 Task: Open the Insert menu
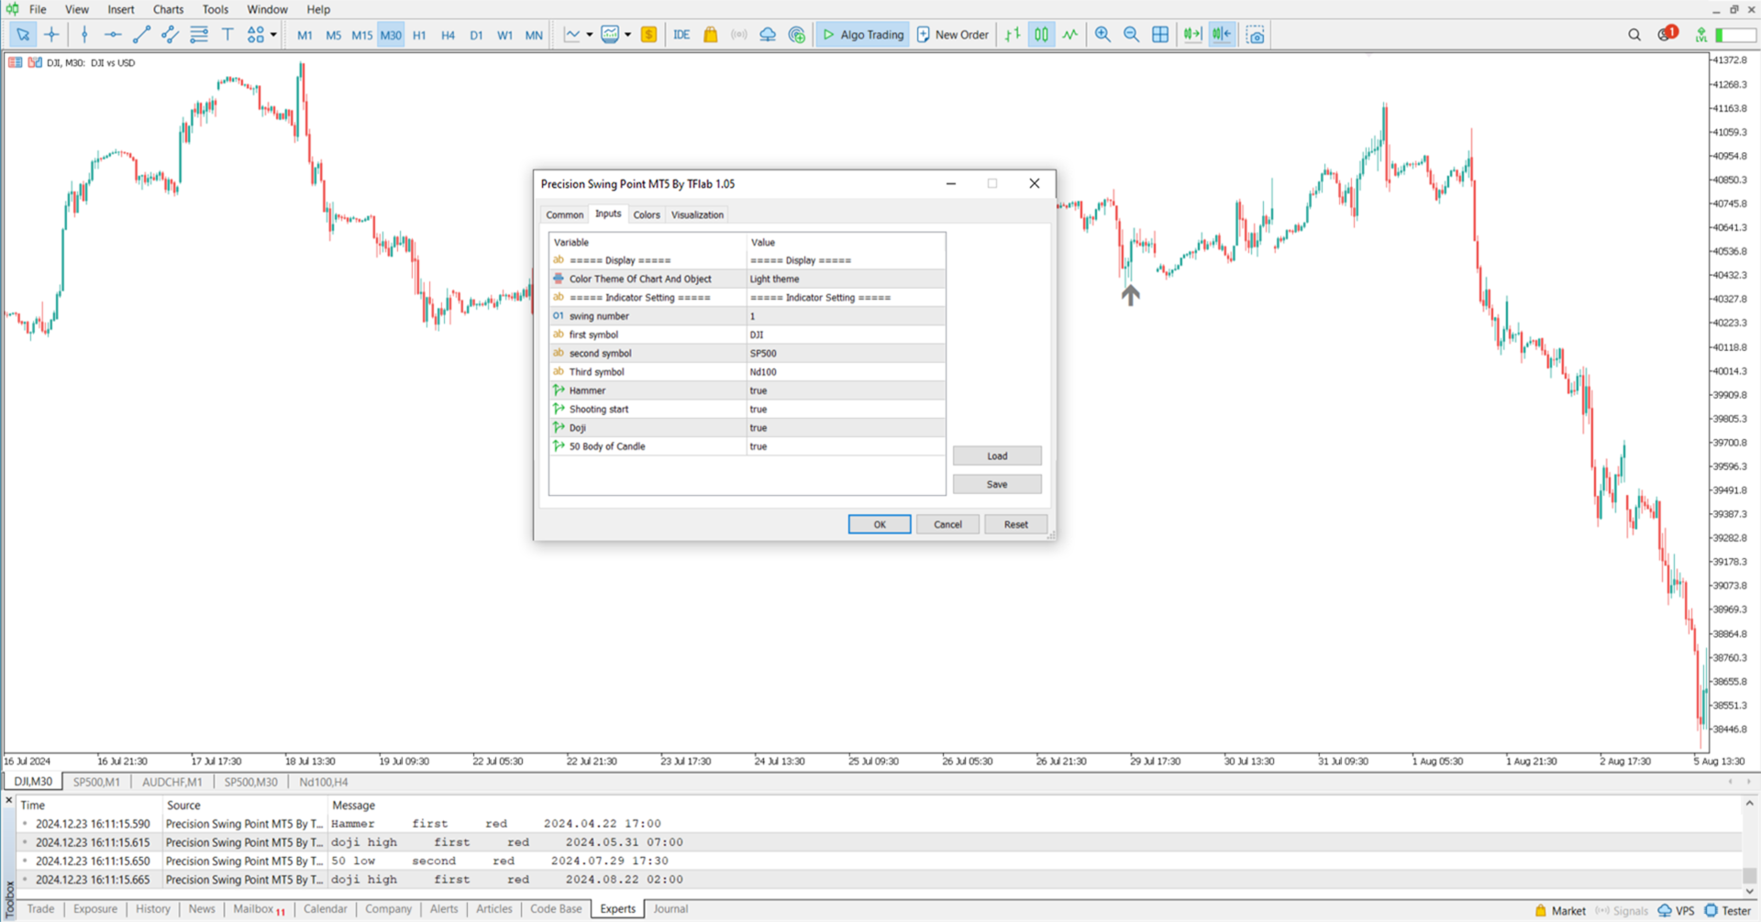click(x=121, y=9)
